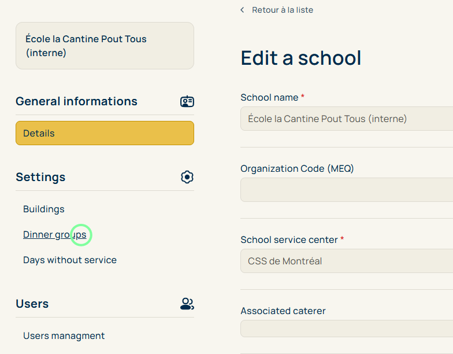Go to Days without service
453x354 pixels.
point(70,260)
